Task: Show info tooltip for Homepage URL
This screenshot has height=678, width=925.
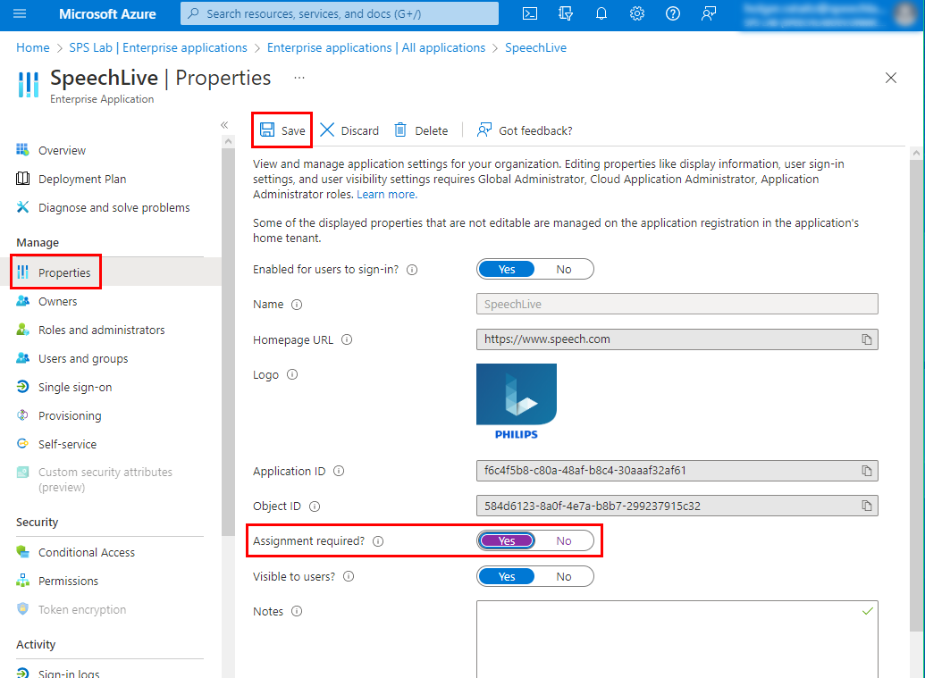Action: pos(347,339)
